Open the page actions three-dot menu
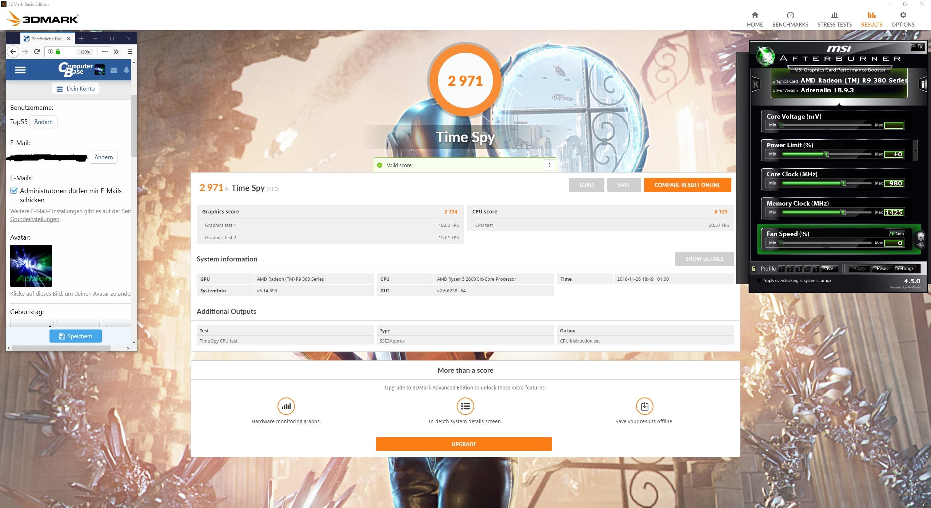Screen dimensions: 931x508 pyautogui.click(x=105, y=52)
